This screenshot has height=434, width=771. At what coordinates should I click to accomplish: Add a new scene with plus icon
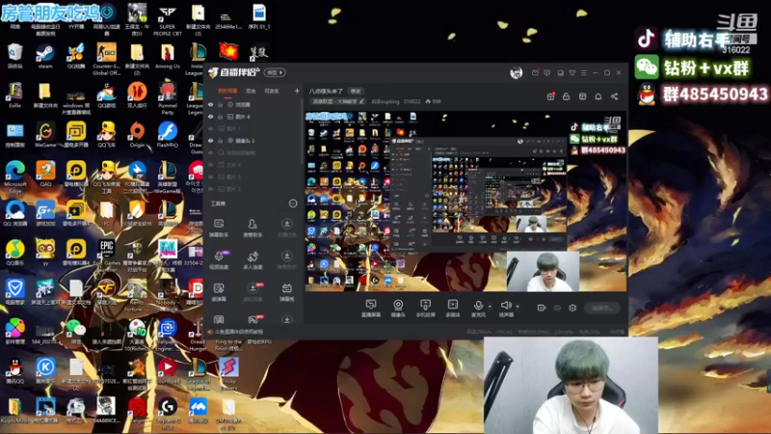pos(297,91)
